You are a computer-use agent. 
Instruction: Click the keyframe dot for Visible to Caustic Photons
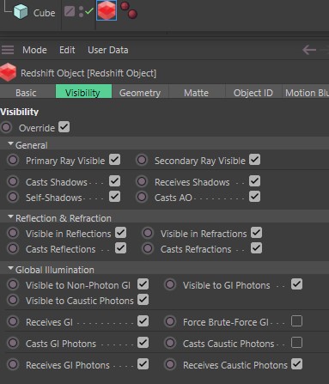point(13,300)
